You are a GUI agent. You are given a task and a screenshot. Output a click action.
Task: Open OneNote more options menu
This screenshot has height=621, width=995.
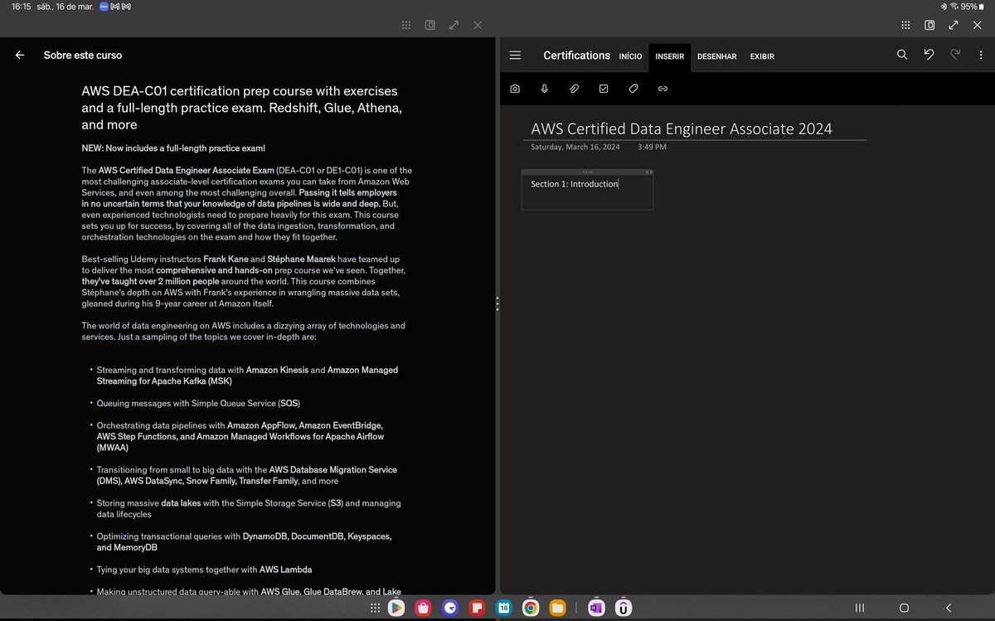click(x=979, y=56)
